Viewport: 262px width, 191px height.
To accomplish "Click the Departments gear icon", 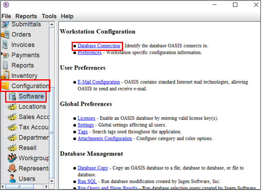I will click(12, 138).
